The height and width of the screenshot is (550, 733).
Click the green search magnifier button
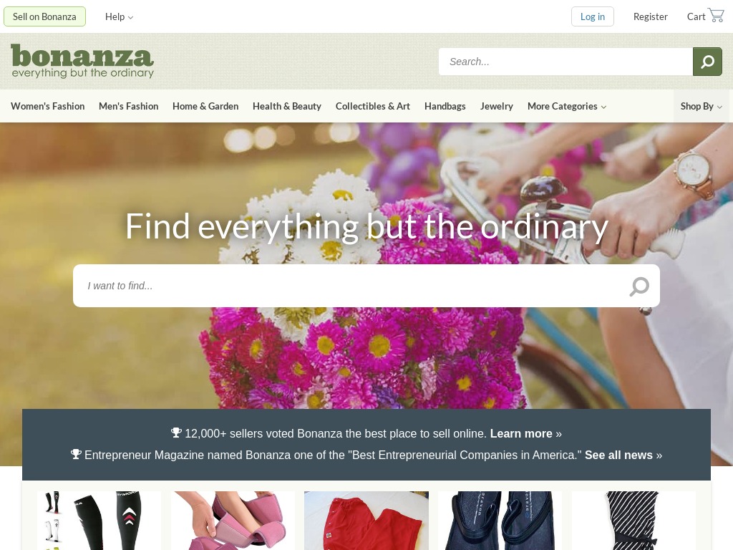point(707,62)
